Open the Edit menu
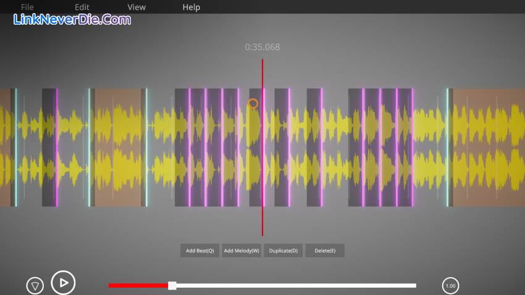The height and width of the screenshot is (295, 525). tap(82, 7)
